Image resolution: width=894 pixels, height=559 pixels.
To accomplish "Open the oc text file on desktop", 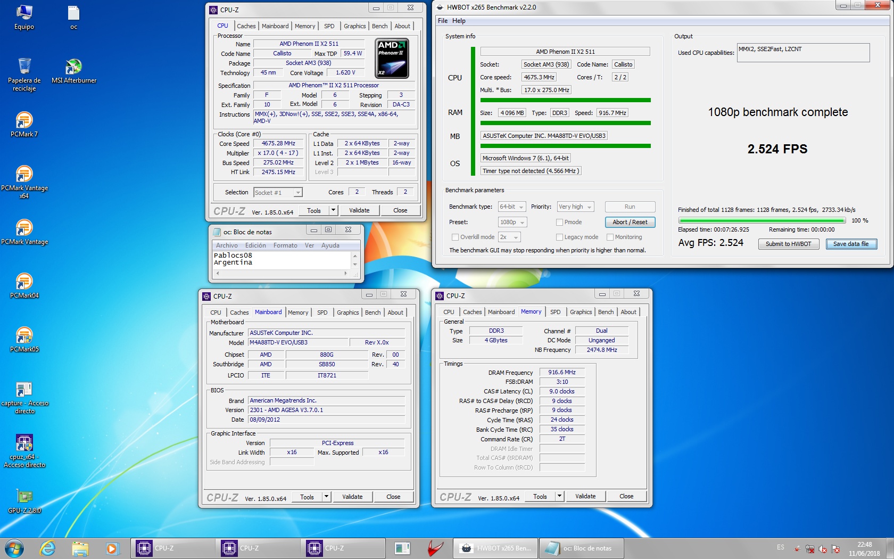I will tap(73, 18).
